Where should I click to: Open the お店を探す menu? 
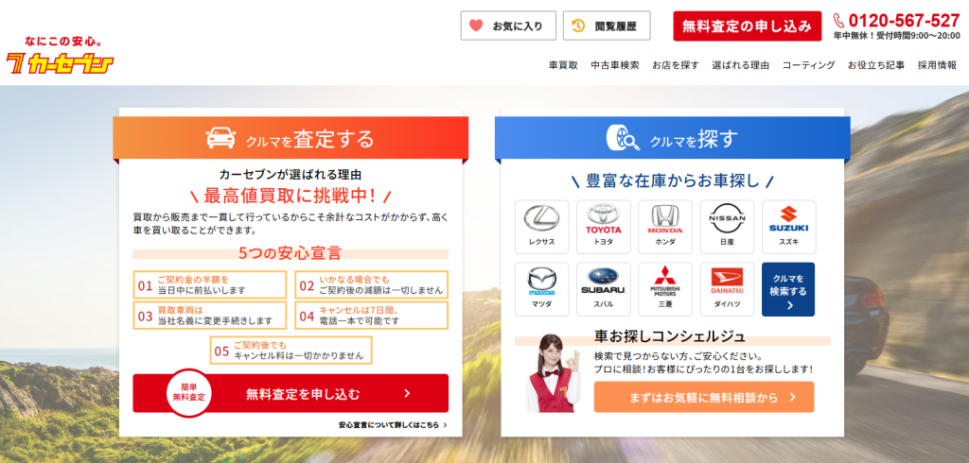[x=676, y=65]
